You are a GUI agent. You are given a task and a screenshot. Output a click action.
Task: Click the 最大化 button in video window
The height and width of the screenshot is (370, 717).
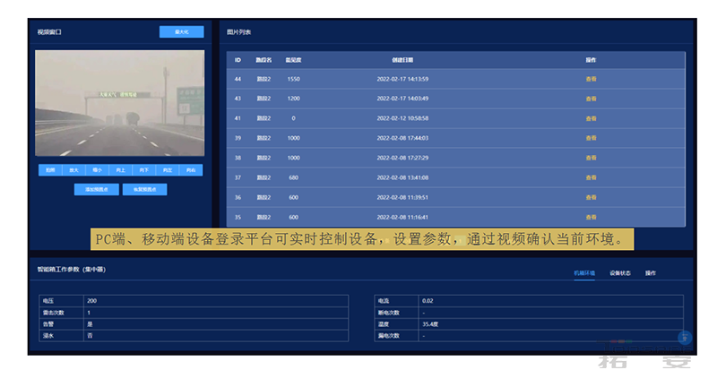click(181, 31)
